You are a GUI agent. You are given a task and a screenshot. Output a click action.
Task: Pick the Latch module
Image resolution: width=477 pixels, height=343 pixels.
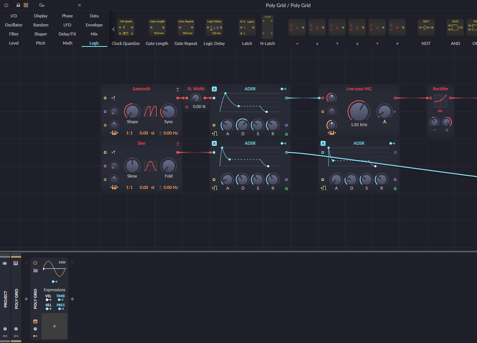coord(247,28)
